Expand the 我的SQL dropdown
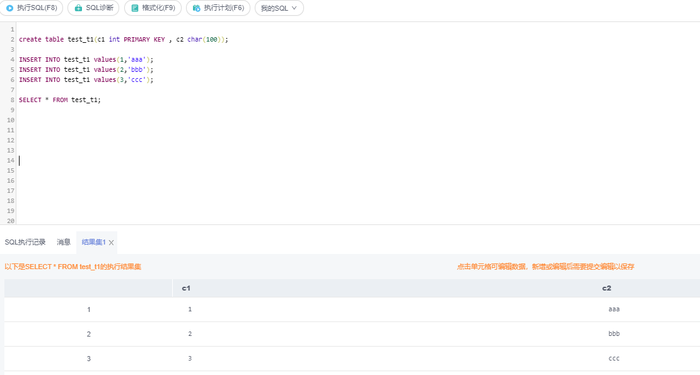 point(279,8)
